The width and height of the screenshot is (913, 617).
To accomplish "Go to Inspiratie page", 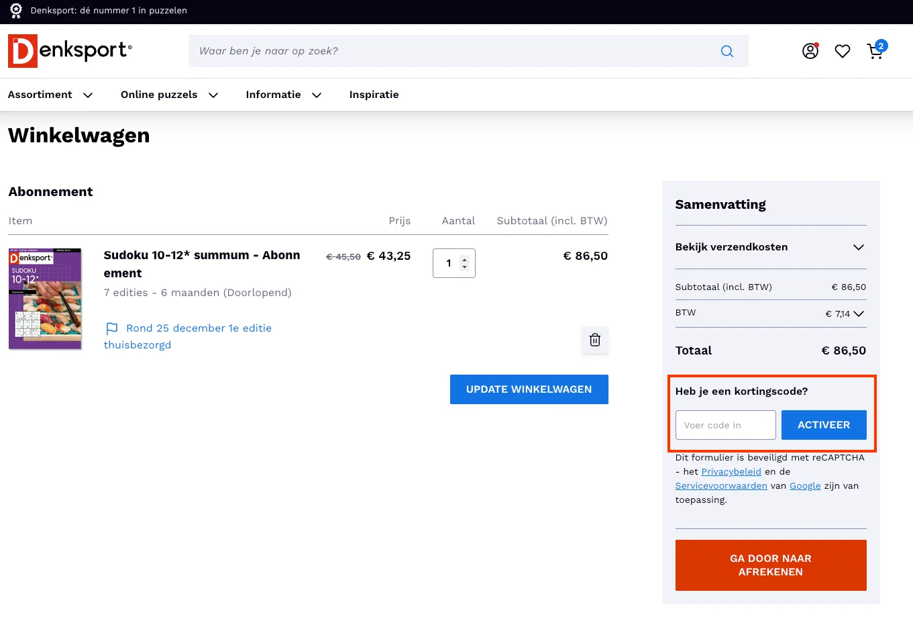I will (374, 95).
